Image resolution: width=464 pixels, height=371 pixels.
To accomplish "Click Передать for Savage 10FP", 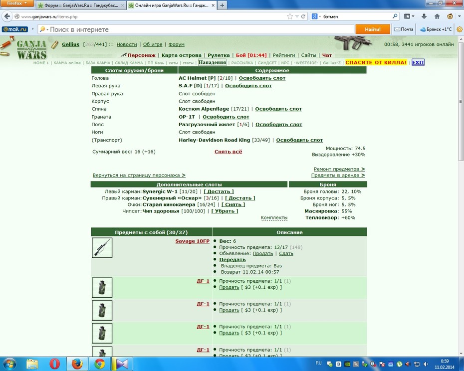I will [232, 259].
